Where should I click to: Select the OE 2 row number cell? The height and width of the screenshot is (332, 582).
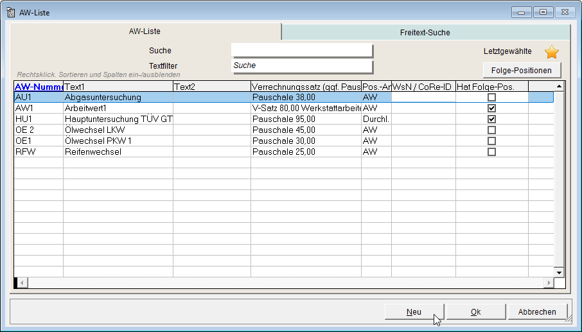(x=39, y=130)
